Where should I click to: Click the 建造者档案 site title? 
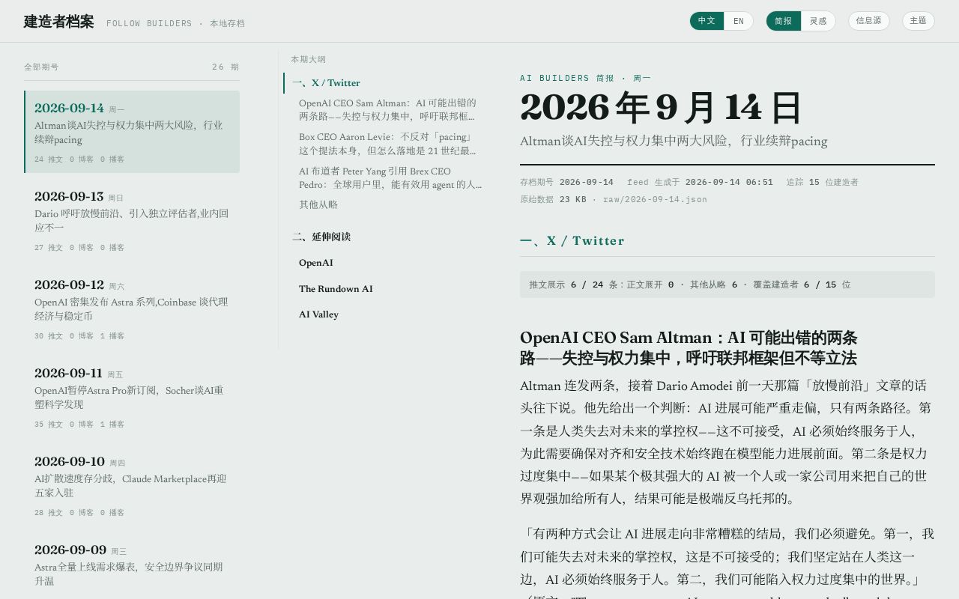click(x=58, y=22)
